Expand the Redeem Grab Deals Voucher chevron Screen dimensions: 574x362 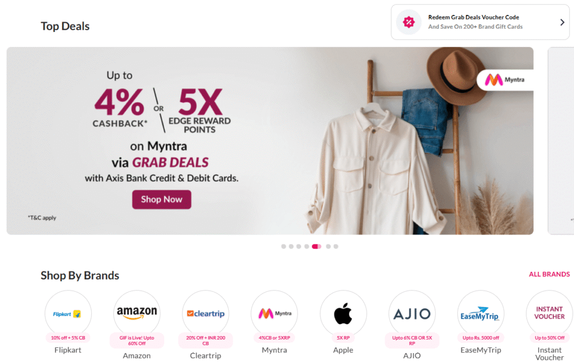pos(562,22)
